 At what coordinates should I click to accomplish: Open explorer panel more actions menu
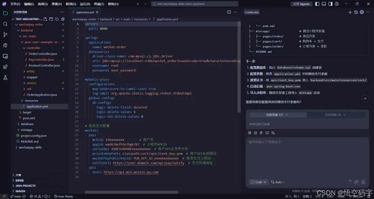(62, 12)
